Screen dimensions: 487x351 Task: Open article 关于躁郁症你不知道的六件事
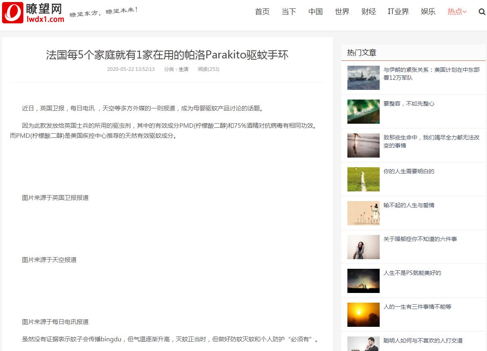(x=420, y=239)
